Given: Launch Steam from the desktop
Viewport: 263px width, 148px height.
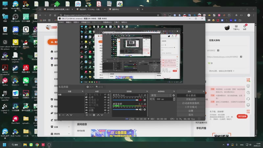Looking at the screenshot, I should 15,68.
